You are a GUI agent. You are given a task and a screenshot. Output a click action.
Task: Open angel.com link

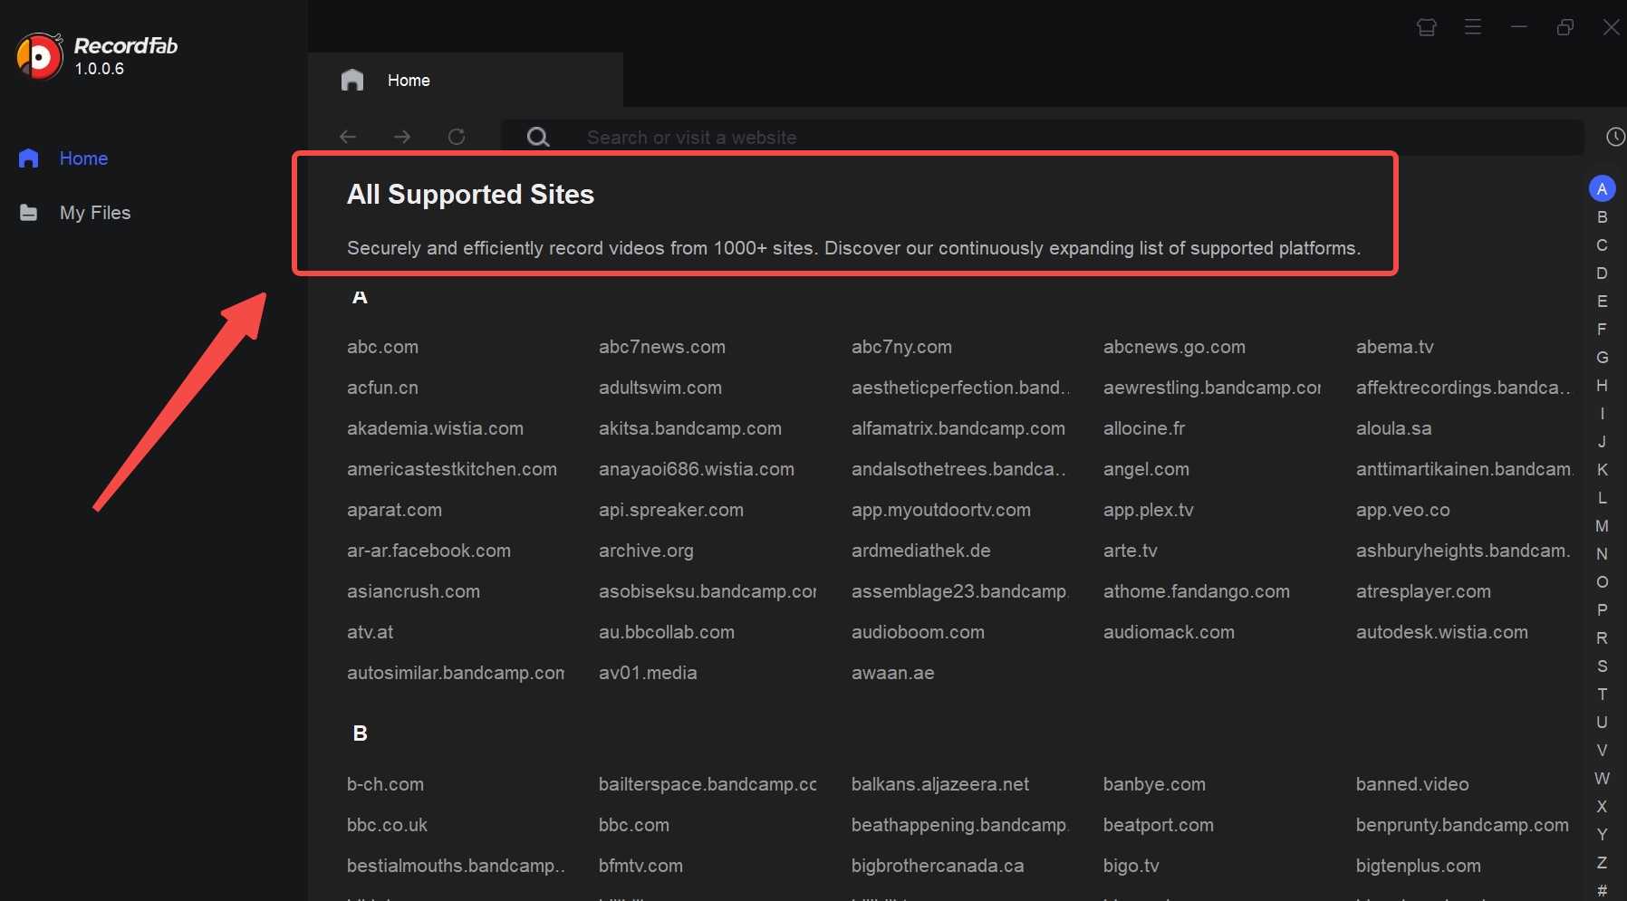point(1146,469)
